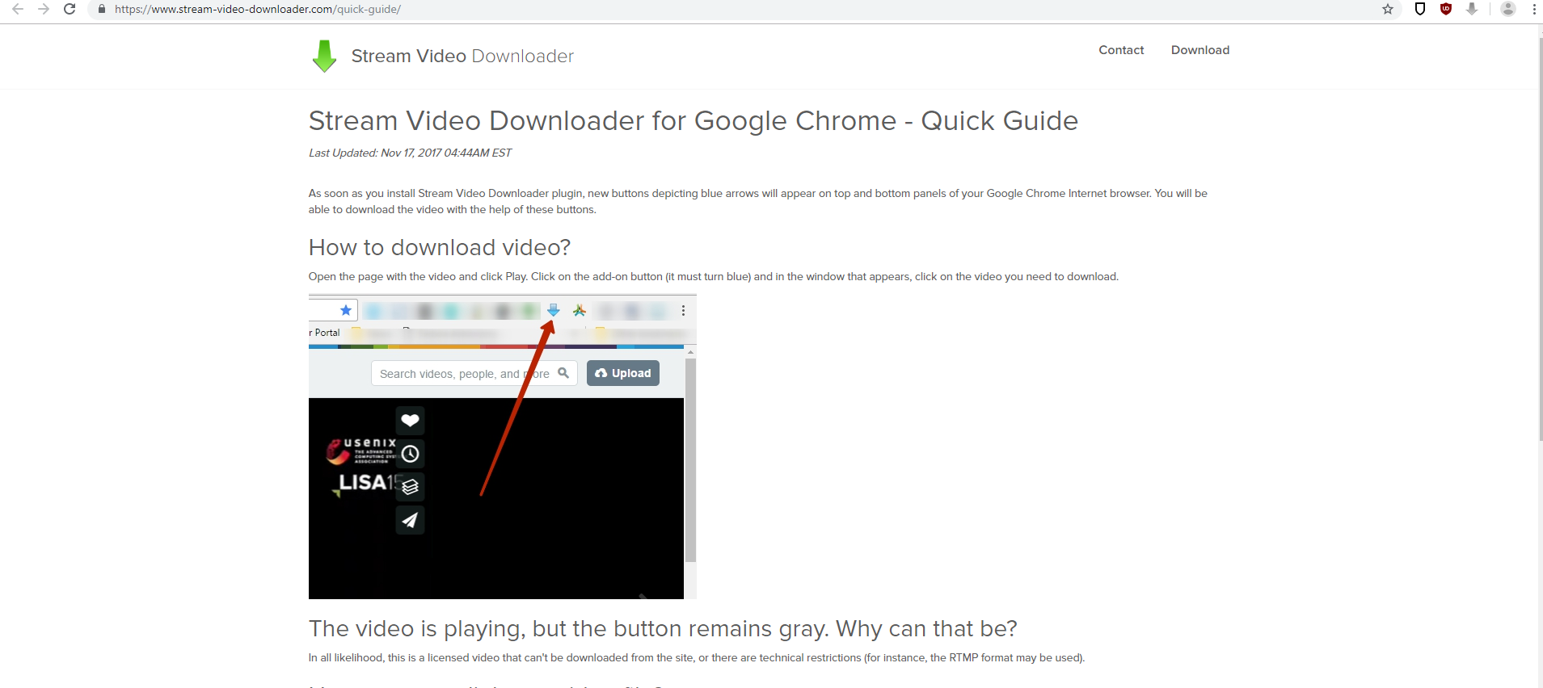Click the gray video downloader extension arrow

click(x=1472, y=9)
